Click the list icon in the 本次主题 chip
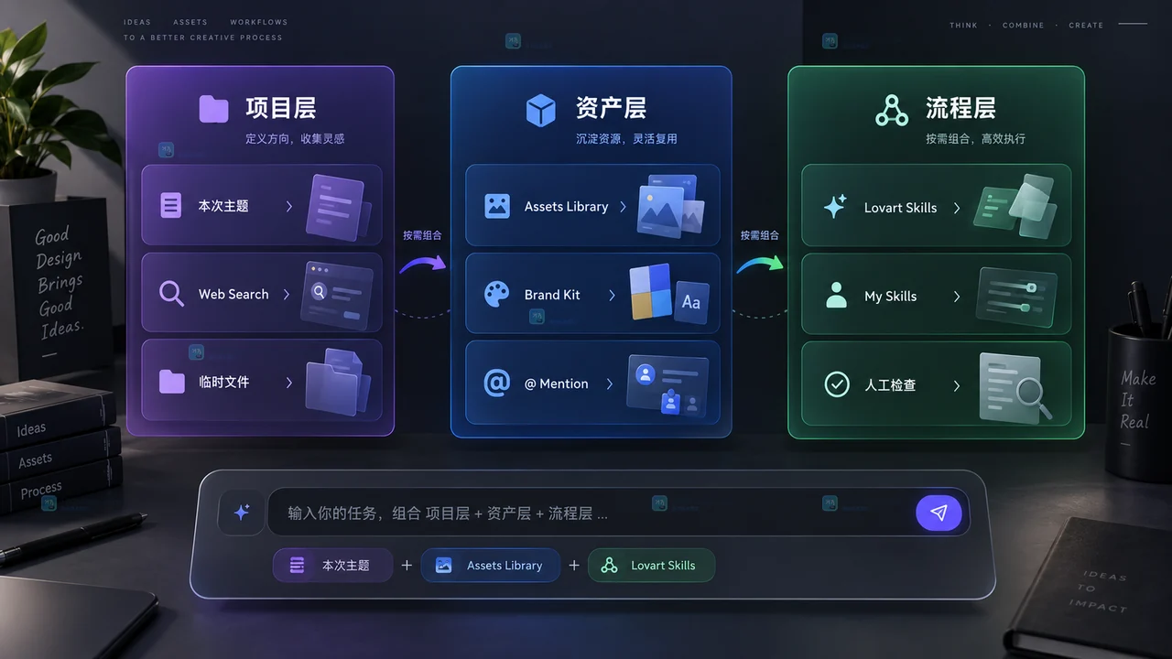 [297, 566]
